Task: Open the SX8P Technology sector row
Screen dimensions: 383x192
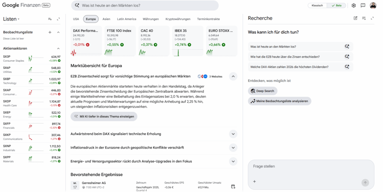Action: pyautogui.click(x=32, y=81)
